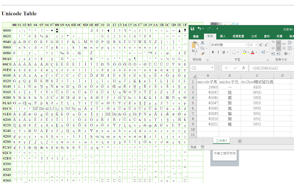Open the Borders dropdown arrow
Viewport: 294px width, 183px height.
(x=238, y=52)
